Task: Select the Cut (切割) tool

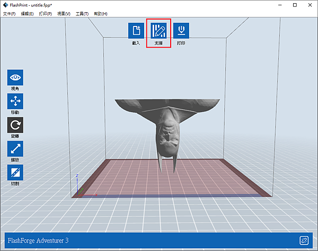Action: tap(15, 172)
